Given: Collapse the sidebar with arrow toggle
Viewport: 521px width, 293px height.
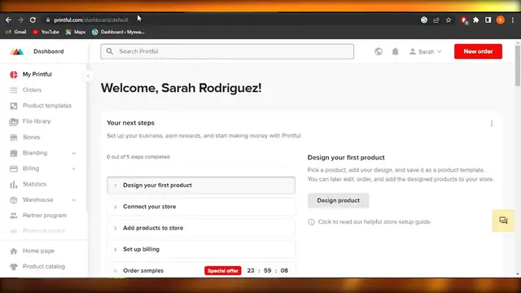Looking at the screenshot, I should point(88,76).
